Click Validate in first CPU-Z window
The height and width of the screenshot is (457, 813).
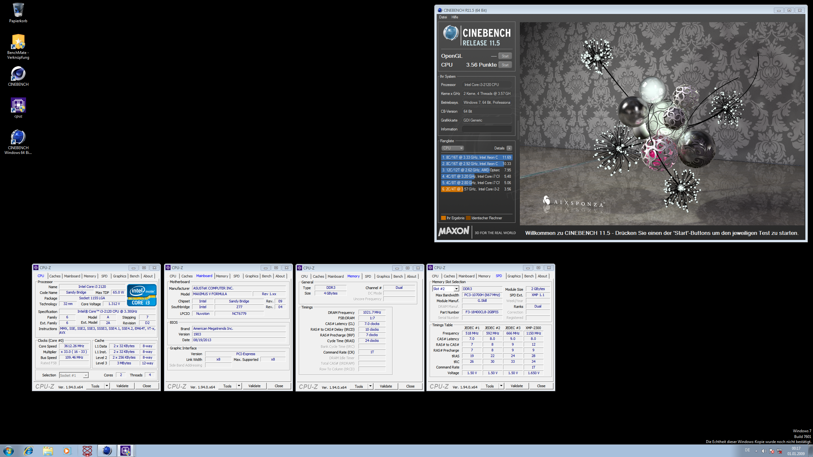pos(122,386)
